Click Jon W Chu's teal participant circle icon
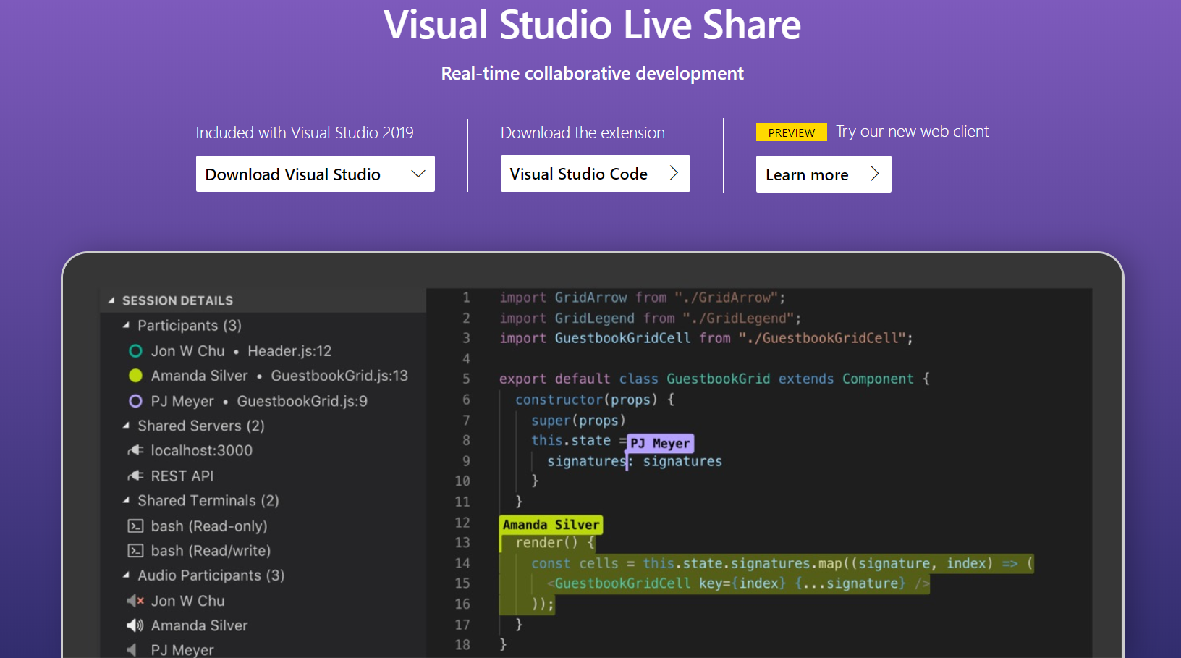The width and height of the screenshot is (1181, 658). [135, 351]
